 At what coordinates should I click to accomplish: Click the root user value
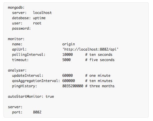click(37, 23)
